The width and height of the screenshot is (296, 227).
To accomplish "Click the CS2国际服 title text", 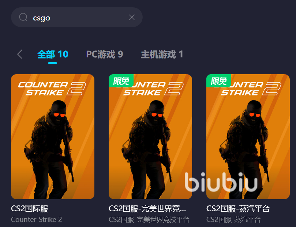I will pos(30,209).
